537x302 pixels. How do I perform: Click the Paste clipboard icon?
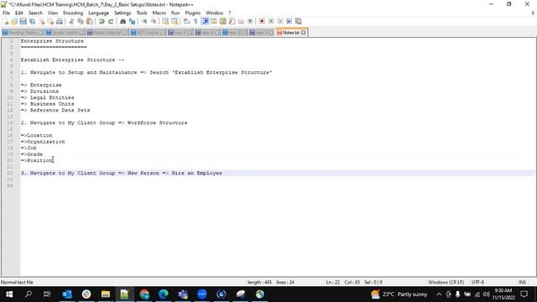click(x=90, y=21)
